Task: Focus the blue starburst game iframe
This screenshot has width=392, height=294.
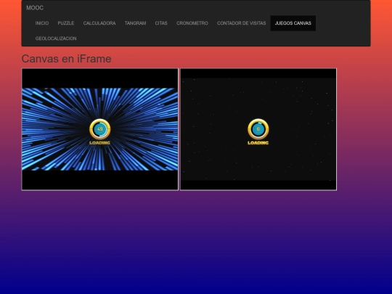Action: pos(100,129)
